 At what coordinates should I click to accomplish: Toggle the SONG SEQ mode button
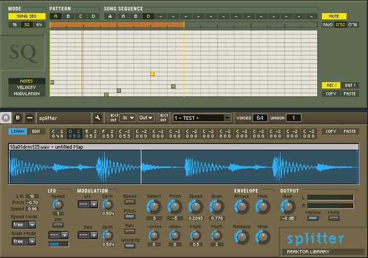pos(27,16)
